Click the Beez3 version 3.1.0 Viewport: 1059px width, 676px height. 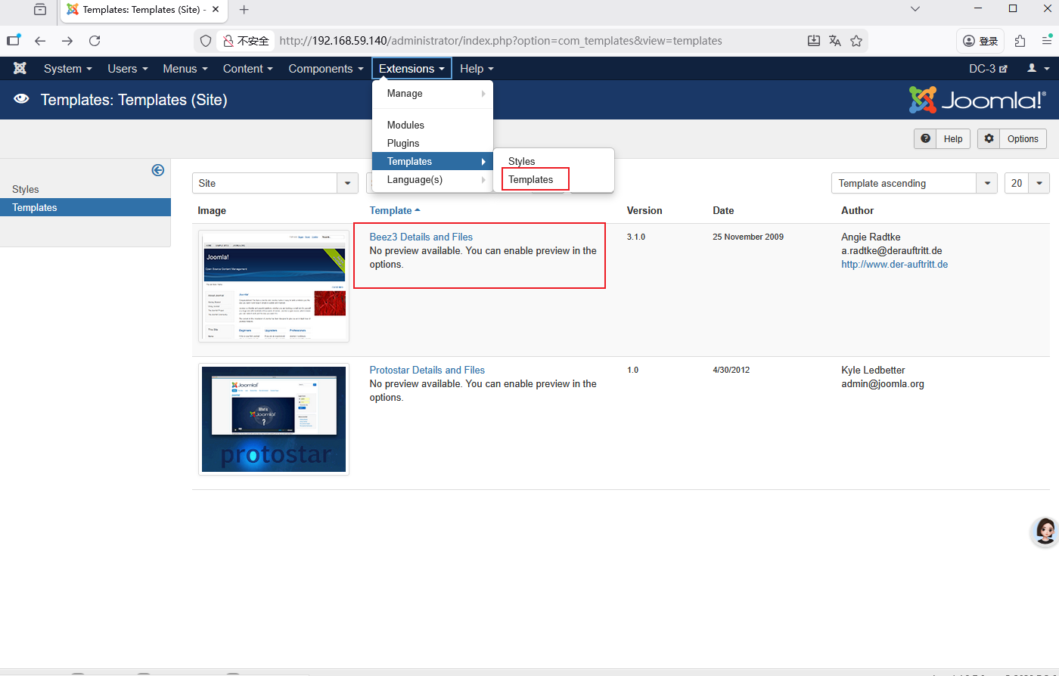tap(638, 237)
